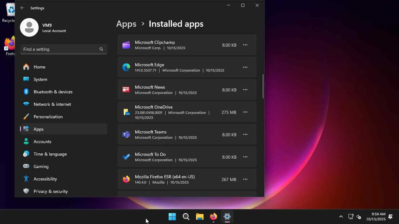Open Accessibility settings
Viewport: 399px width, 224px height.
coord(64,179)
